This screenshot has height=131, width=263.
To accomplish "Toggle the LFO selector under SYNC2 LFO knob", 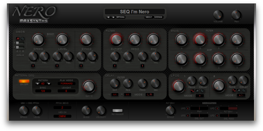I will [81, 66].
